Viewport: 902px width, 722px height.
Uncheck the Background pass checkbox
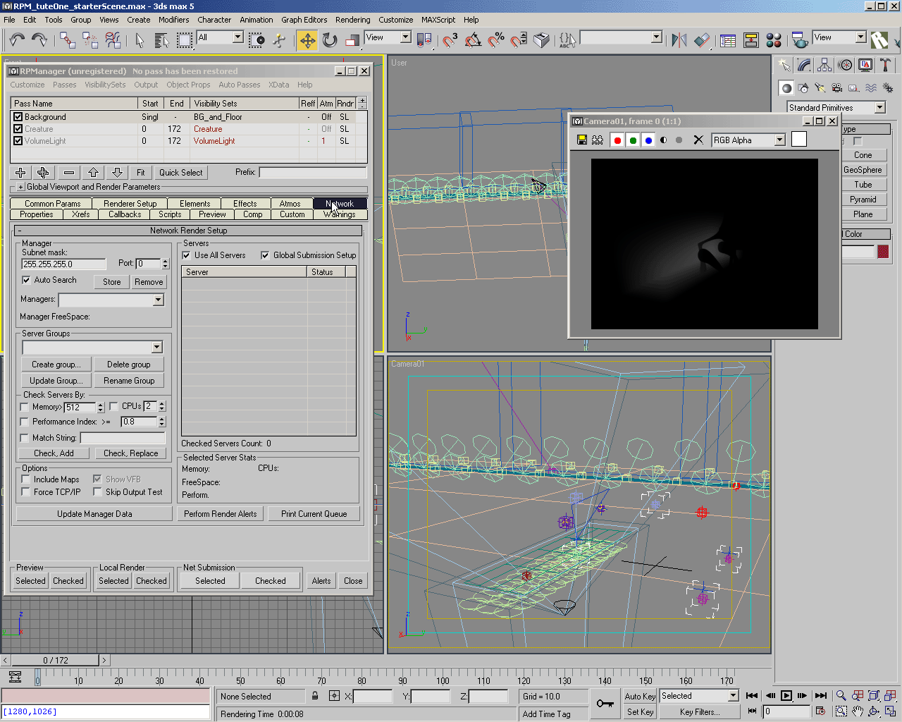tap(18, 117)
